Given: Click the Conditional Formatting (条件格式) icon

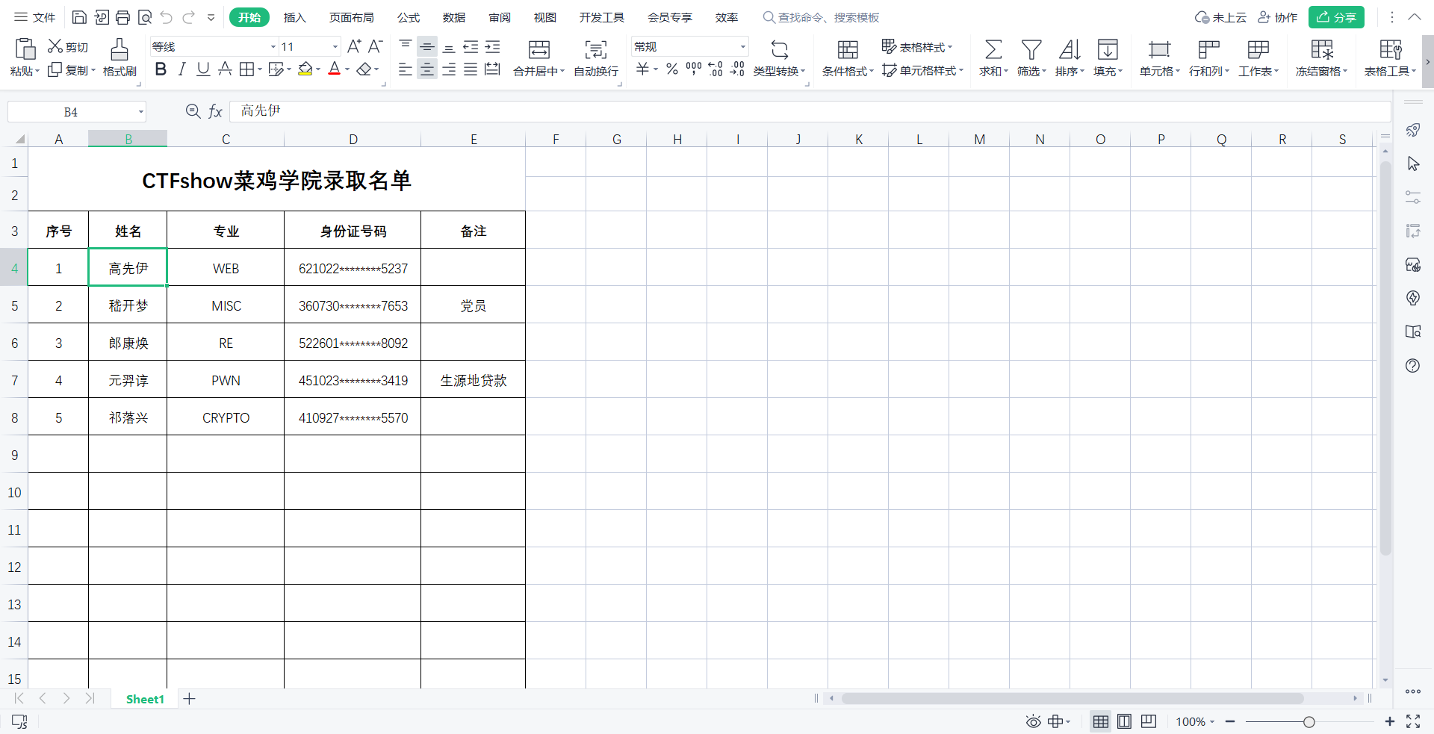Looking at the screenshot, I should 847,50.
